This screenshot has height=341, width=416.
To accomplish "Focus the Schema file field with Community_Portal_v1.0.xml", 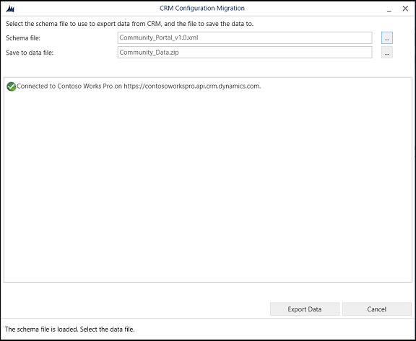I will click(245, 38).
